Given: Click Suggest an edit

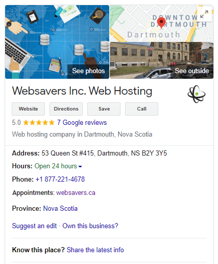Looking at the screenshot, I should point(34,226).
